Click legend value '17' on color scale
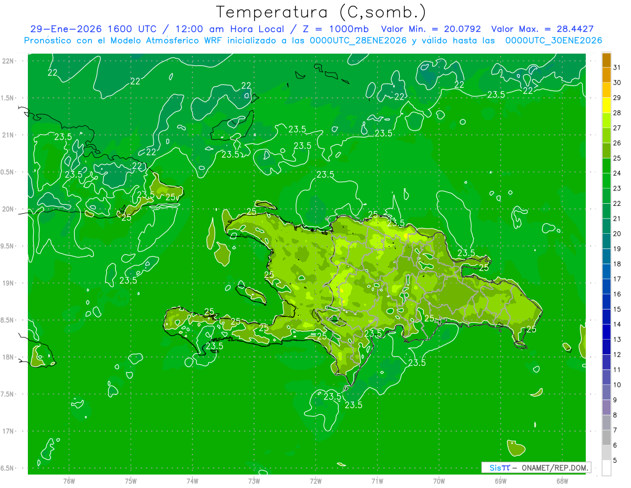Image resolution: width=631 pixels, height=488 pixels. click(617, 279)
